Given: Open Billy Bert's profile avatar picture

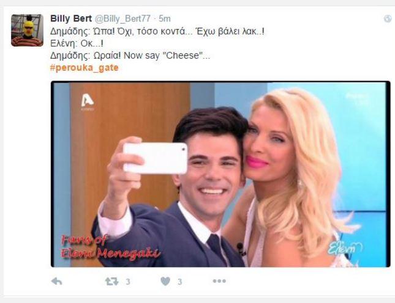Looking at the screenshot, I should tap(27, 31).
